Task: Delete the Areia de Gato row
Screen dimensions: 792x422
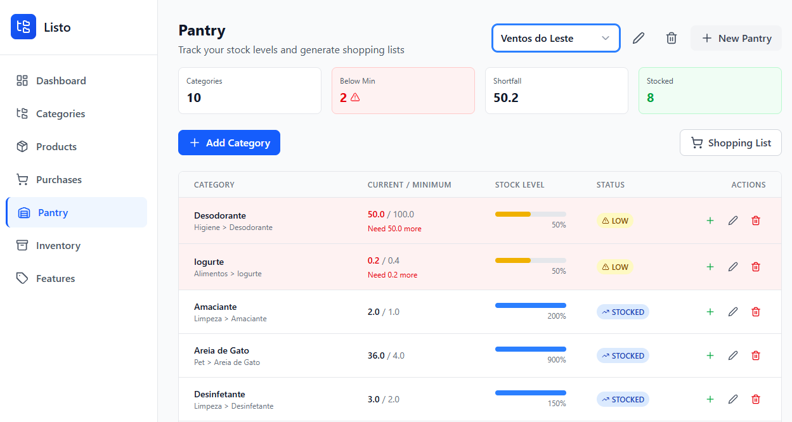Action: click(755, 355)
